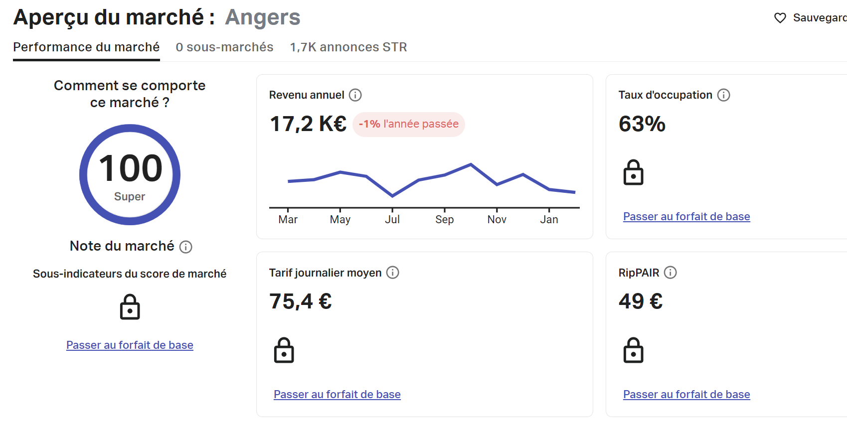Click the lock icon under Sous-indicateurs du score
847x433 pixels.
click(130, 307)
